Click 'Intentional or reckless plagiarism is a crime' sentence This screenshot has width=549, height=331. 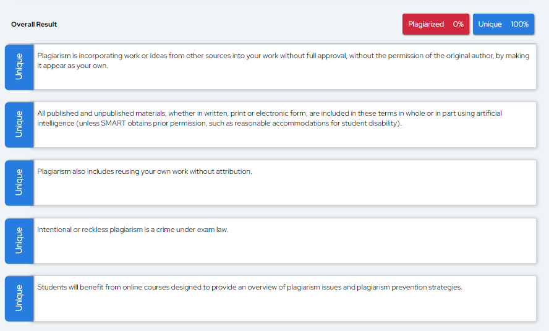pos(132,230)
